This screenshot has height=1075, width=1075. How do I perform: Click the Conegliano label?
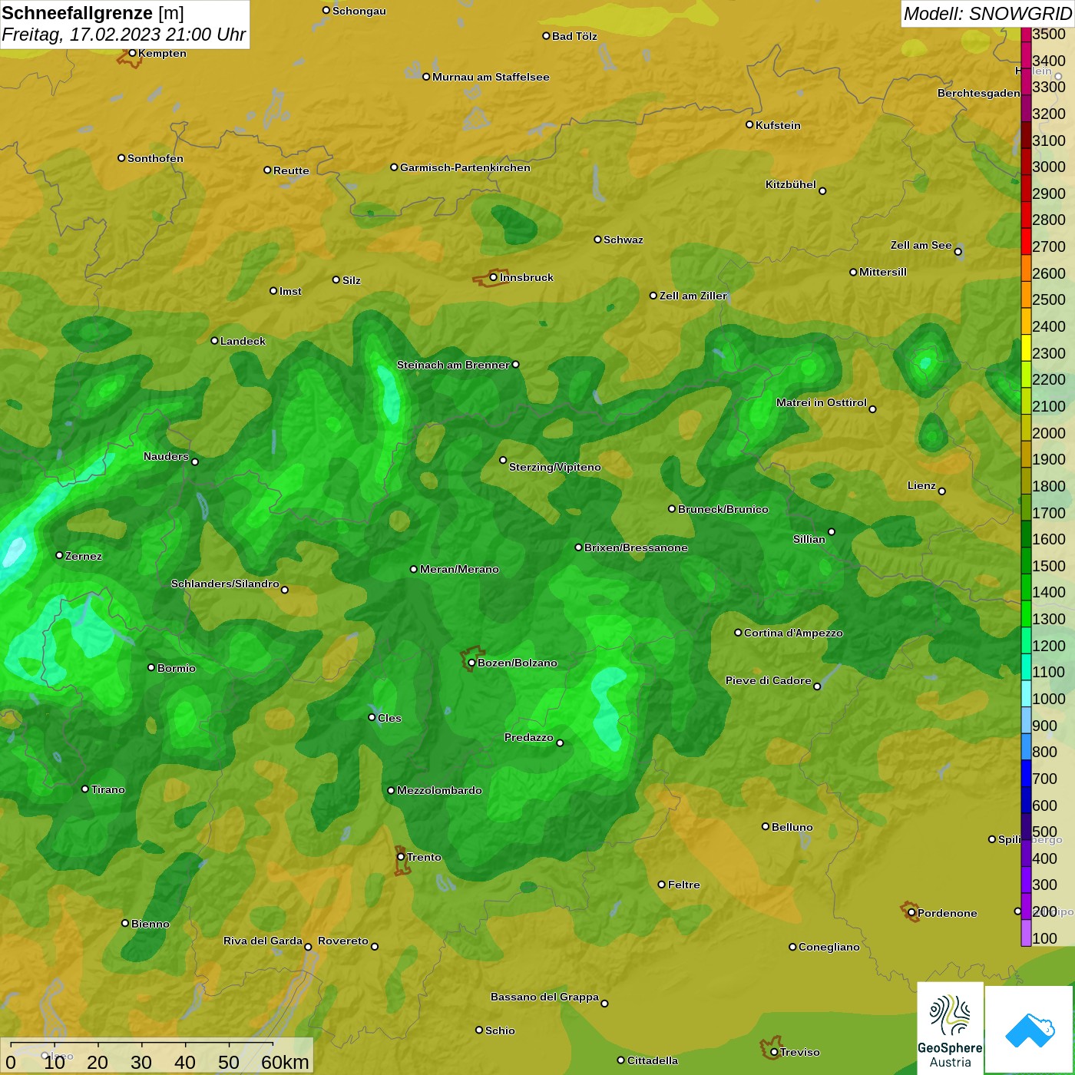pos(829,947)
